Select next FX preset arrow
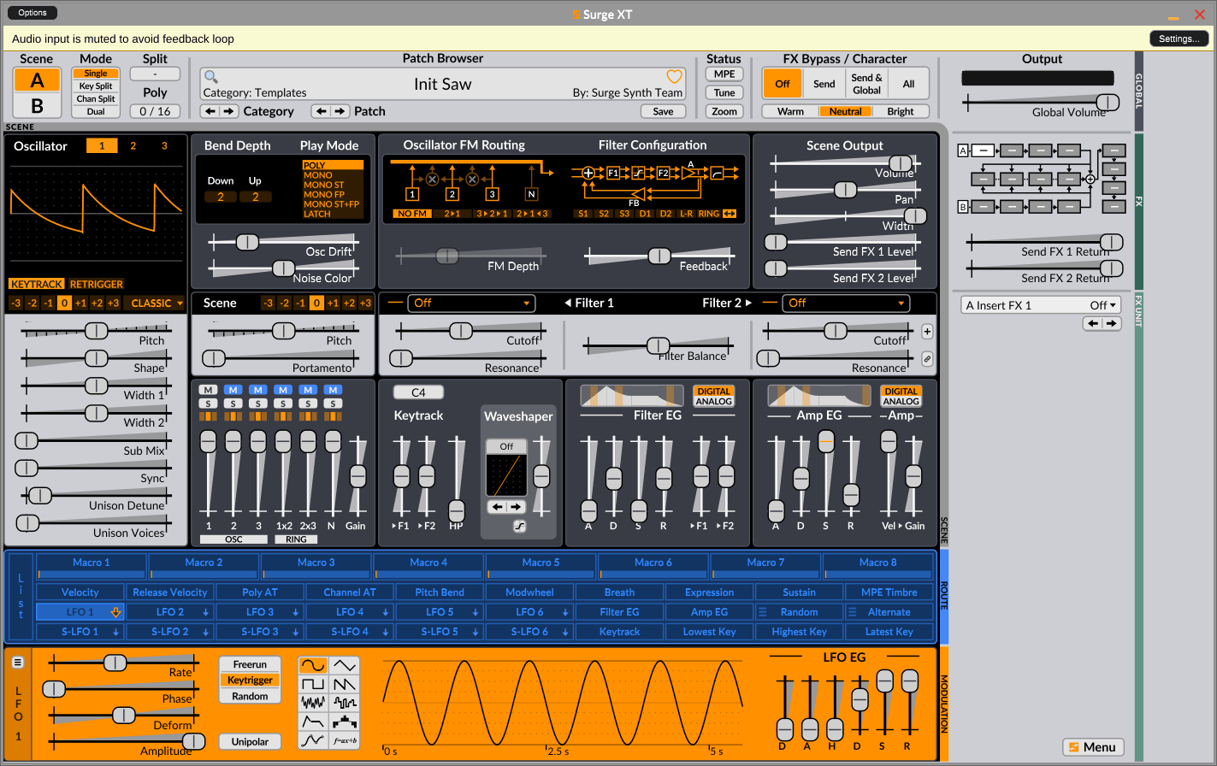1217x766 pixels. point(1111,323)
